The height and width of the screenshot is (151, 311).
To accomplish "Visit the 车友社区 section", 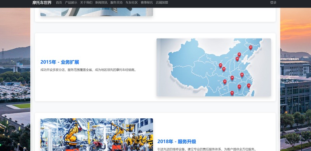I will coord(132,3).
